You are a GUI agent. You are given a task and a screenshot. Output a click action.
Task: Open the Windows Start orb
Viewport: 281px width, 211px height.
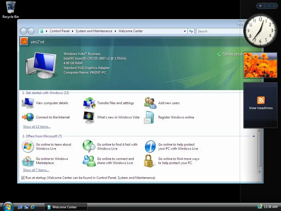pyautogui.click(x=8, y=207)
